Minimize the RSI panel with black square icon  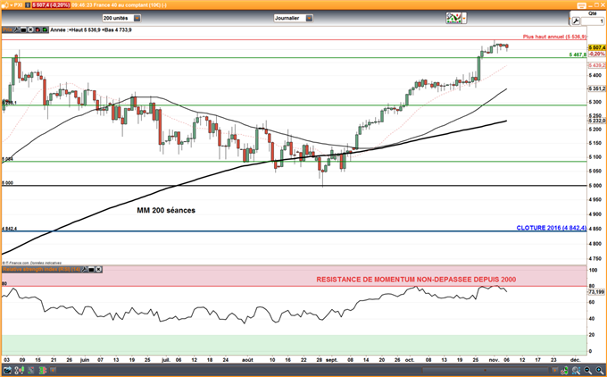click(91, 269)
